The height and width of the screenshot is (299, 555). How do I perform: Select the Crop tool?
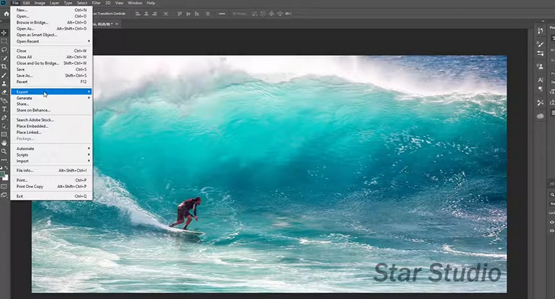4,66
